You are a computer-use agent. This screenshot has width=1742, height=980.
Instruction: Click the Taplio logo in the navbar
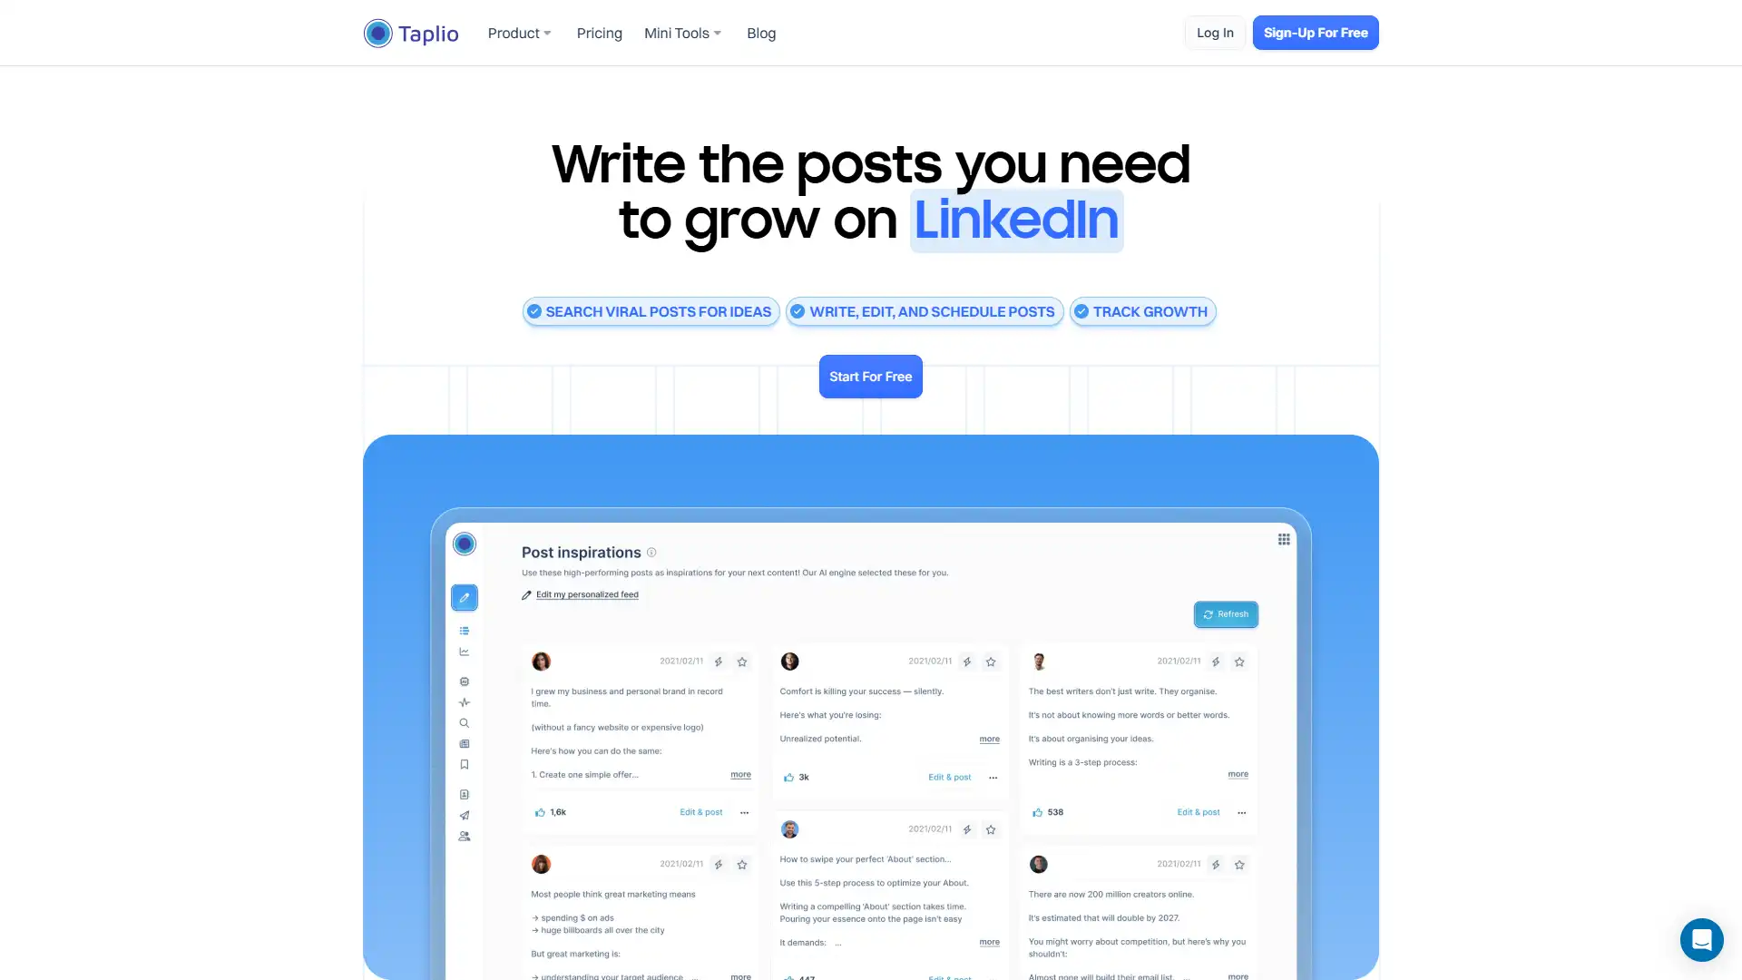410,33
